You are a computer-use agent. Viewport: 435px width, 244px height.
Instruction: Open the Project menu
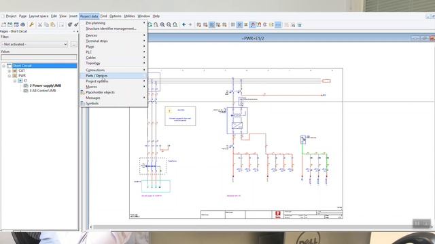[11, 16]
